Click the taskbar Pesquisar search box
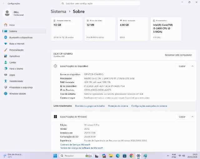The height and width of the screenshot is (159, 200). coord(76,156)
